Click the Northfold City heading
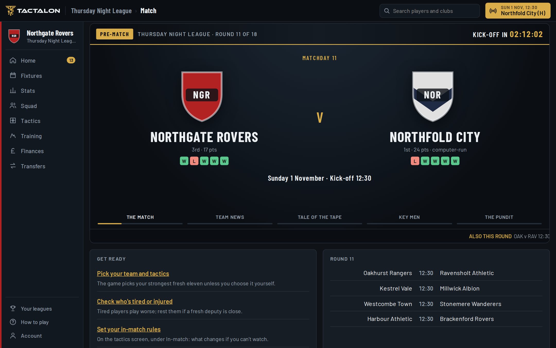This screenshot has width=556, height=348. pos(435,137)
